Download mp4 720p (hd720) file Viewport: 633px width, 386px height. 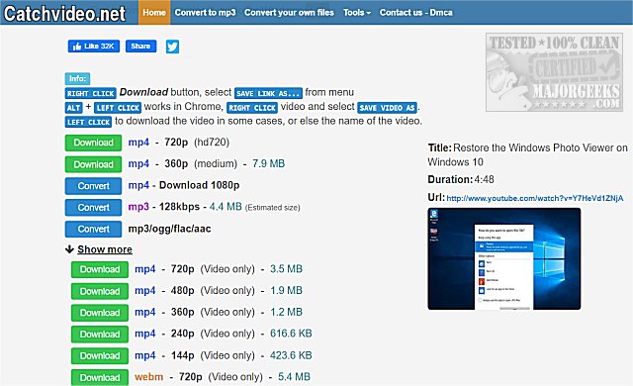(x=93, y=143)
